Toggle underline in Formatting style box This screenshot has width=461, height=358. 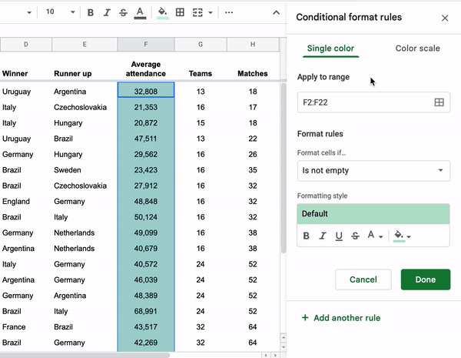coord(339,236)
